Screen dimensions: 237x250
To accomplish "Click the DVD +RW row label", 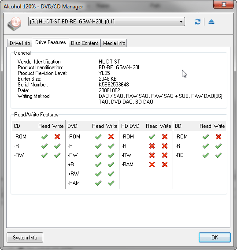I will (74, 174).
